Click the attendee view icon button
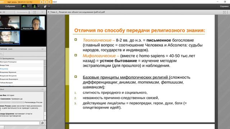 pyautogui.click(x=1, y=54)
